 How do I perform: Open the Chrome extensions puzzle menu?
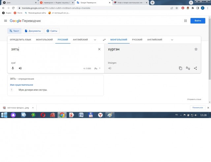coord(193,8)
